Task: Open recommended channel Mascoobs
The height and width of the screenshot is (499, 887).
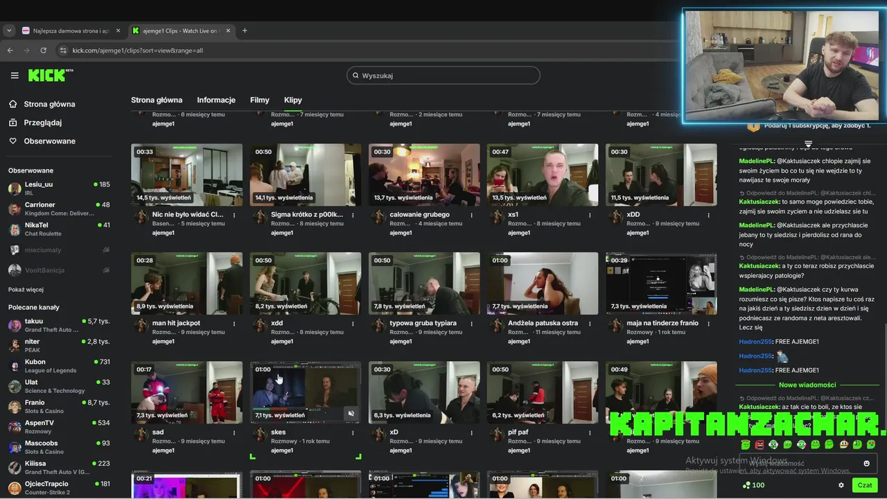Action: pyautogui.click(x=59, y=447)
